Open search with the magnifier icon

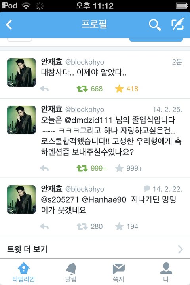[x=155, y=25]
